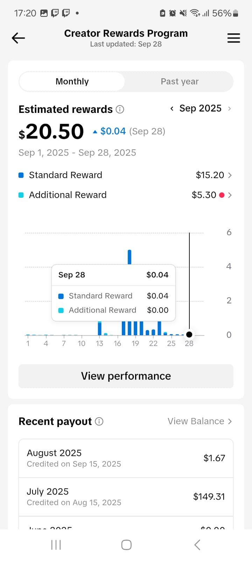Open July 2025 payout entry

click(126, 496)
